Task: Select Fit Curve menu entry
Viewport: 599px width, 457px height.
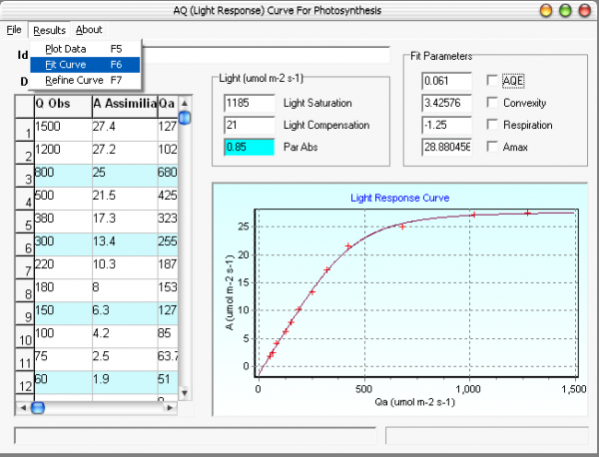Action: 85,65
